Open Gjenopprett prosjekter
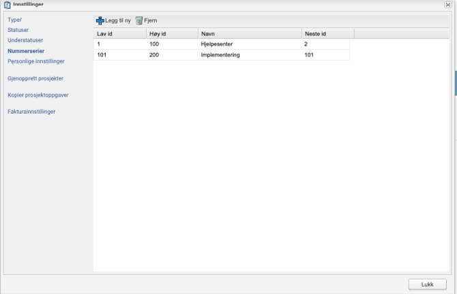Screen dimensions: 457x294 (x=35, y=78)
